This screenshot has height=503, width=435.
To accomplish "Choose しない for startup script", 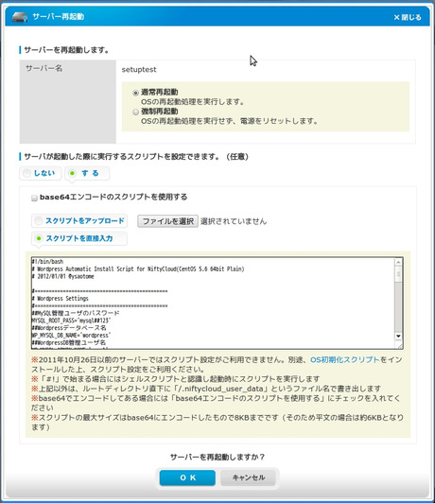I will (40, 173).
